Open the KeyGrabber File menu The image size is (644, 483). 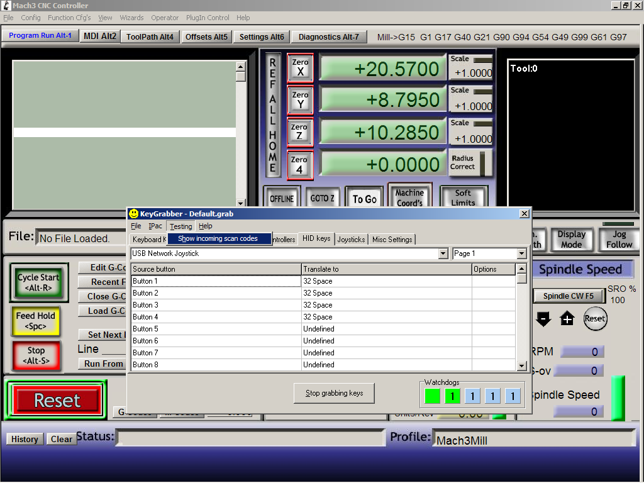click(136, 226)
